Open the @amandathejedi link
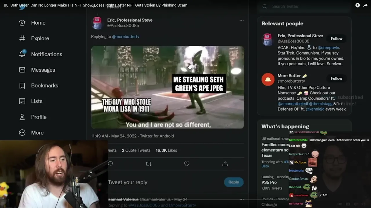 pyautogui.click(x=293, y=104)
